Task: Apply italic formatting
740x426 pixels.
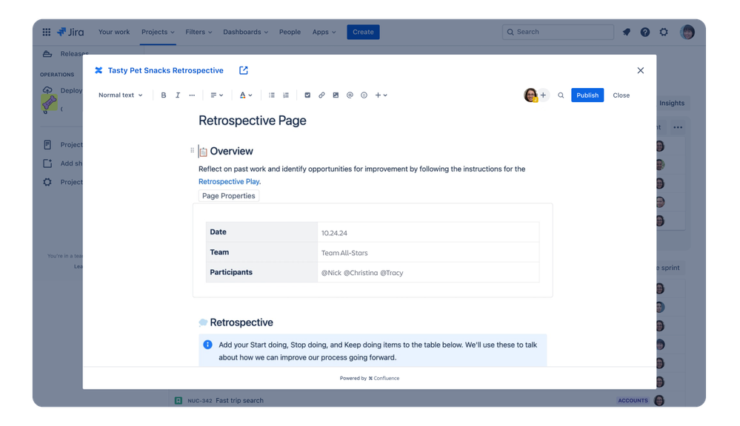Action: (x=178, y=95)
